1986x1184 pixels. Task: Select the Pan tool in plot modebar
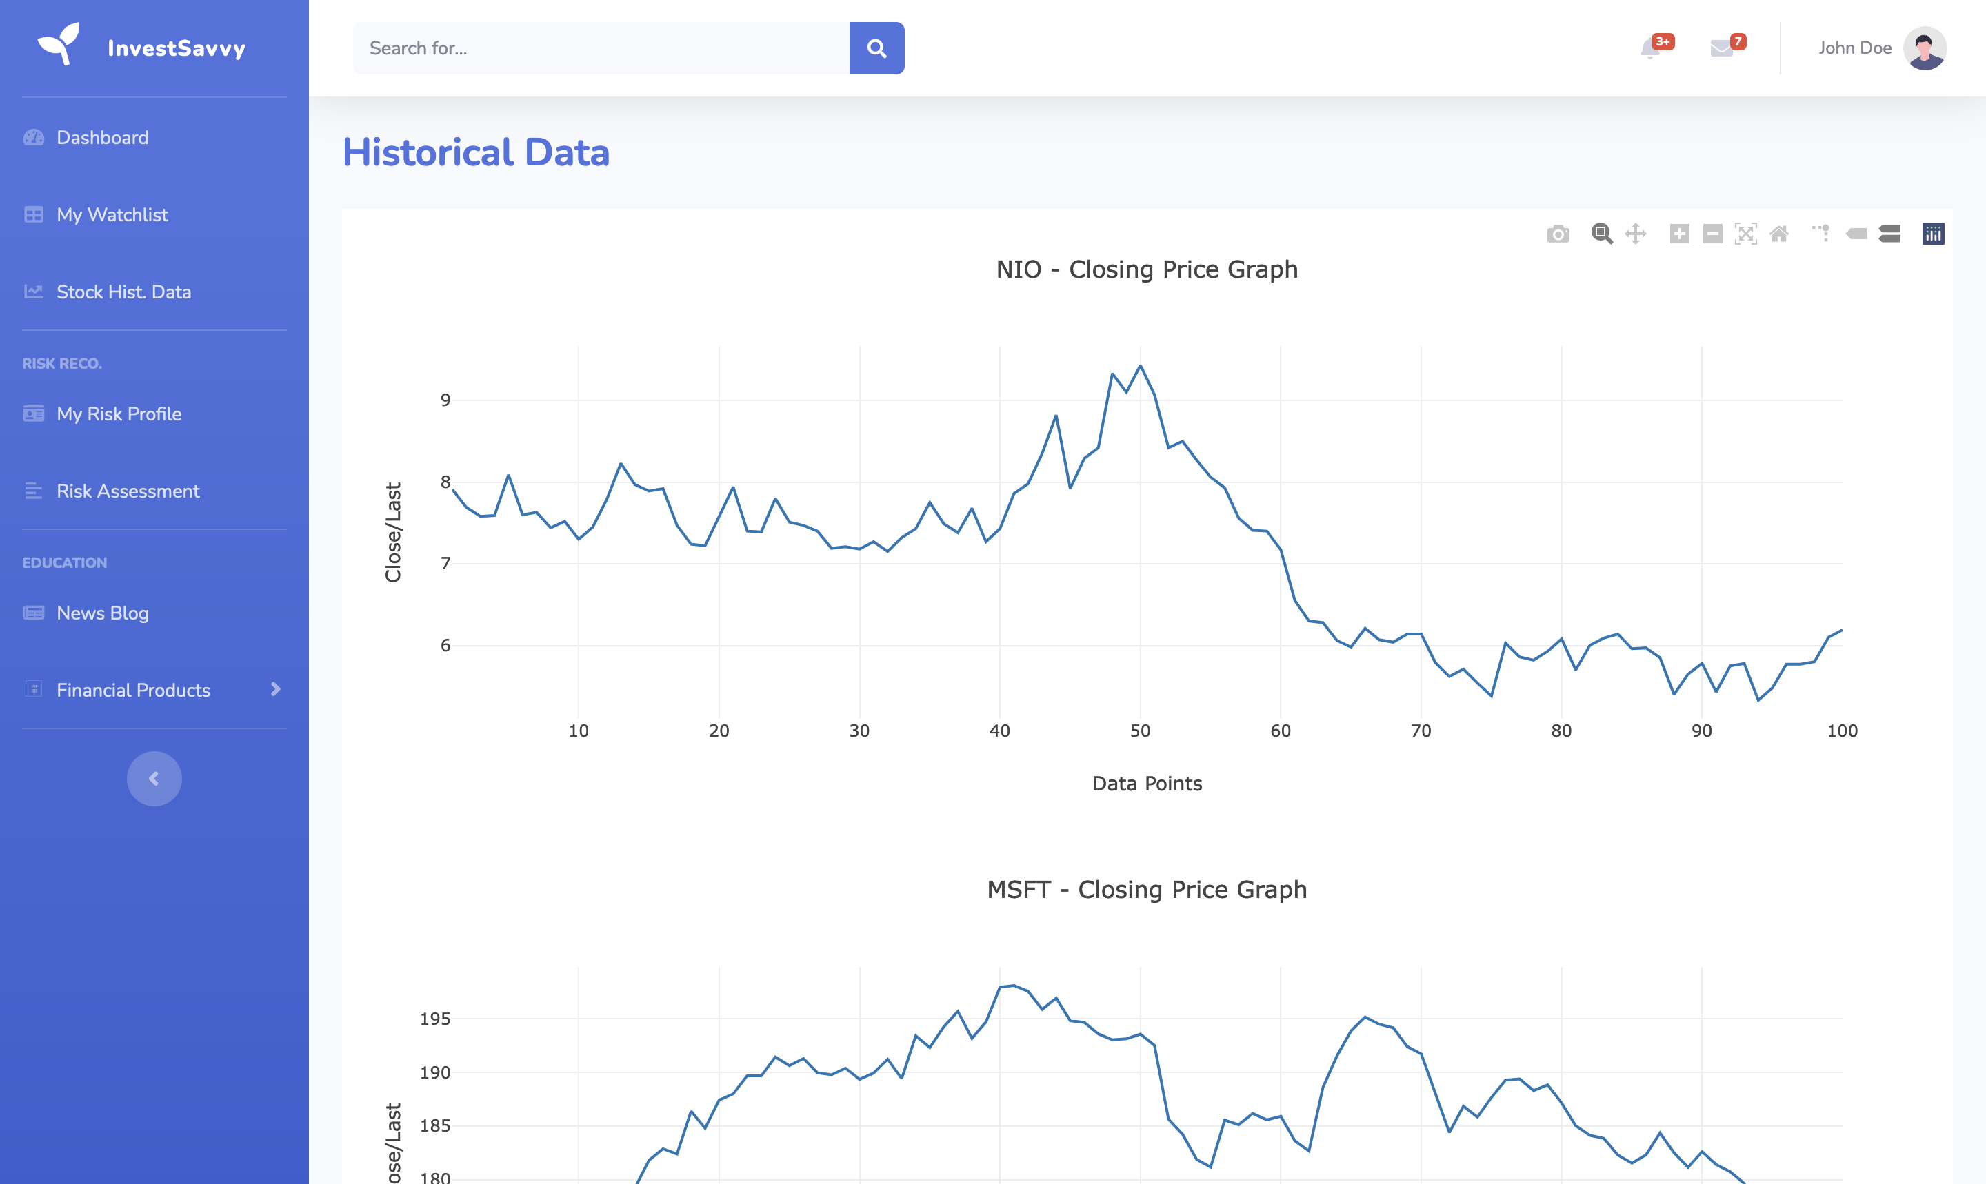(x=1636, y=234)
